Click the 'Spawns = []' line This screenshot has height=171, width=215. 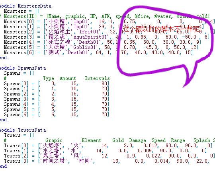tap(19, 73)
